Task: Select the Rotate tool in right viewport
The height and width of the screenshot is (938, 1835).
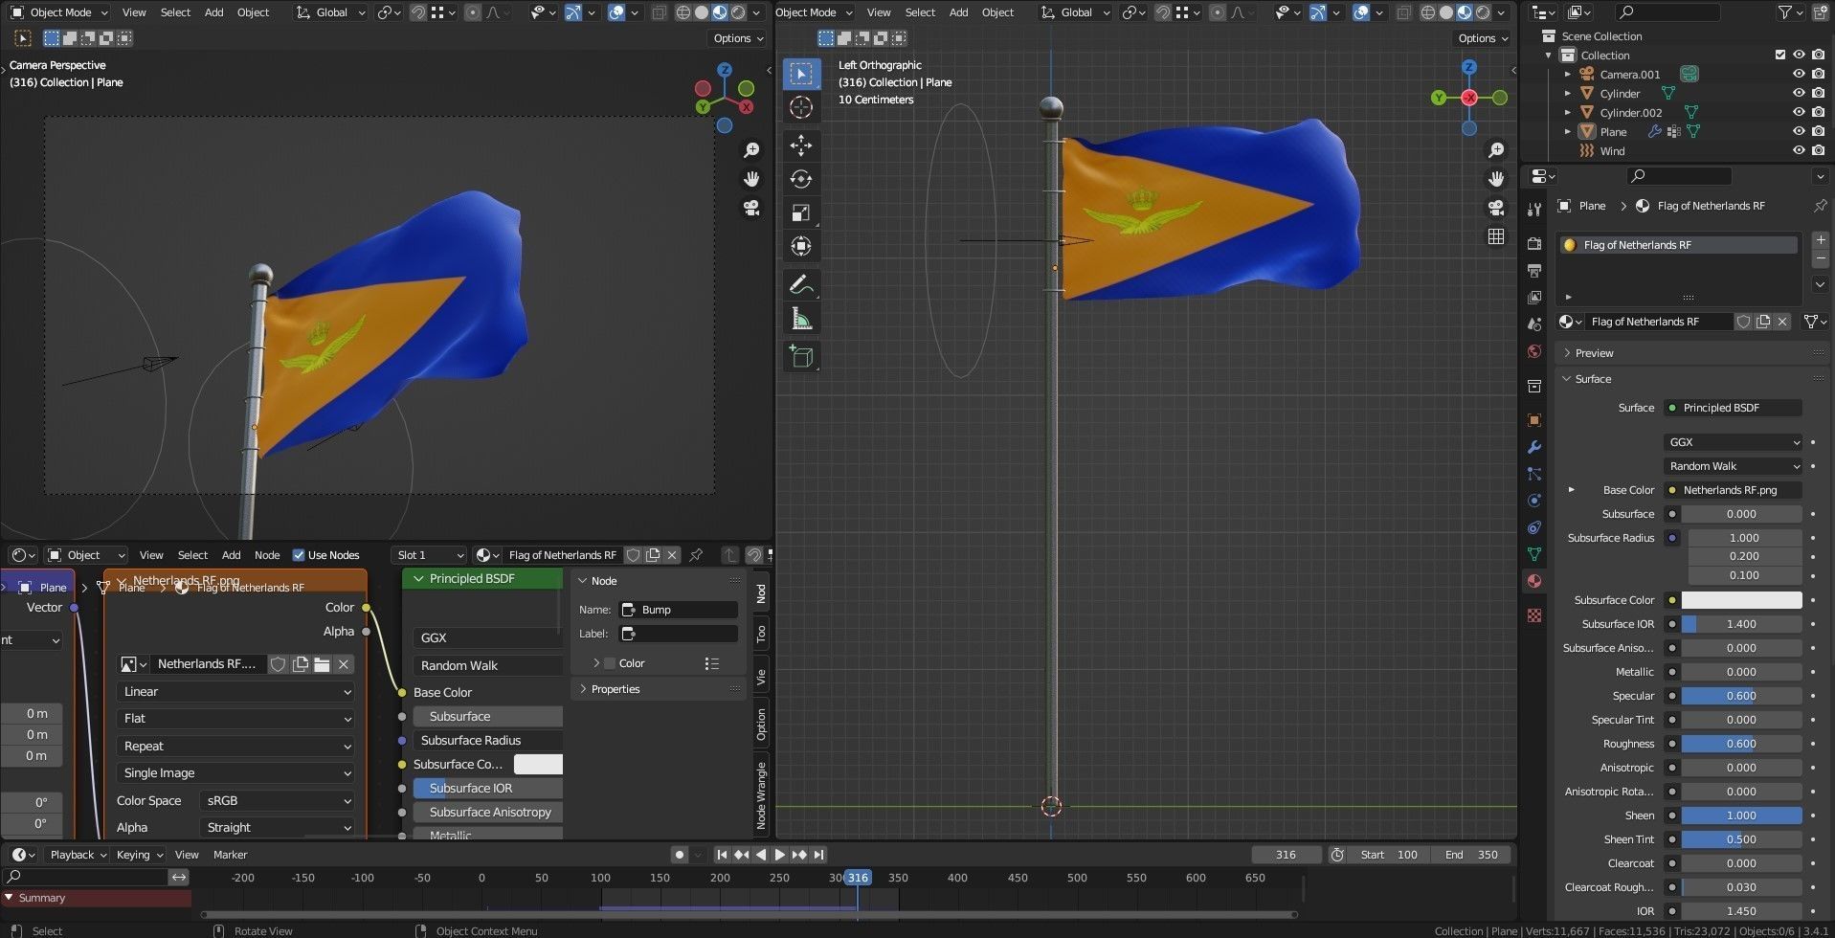Action: tap(801, 179)
